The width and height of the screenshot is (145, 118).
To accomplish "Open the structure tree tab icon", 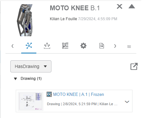I will [x=65, y=46].
